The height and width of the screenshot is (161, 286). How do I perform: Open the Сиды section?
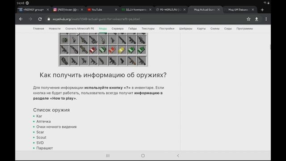pyautogui.click(x=228, y=29)
